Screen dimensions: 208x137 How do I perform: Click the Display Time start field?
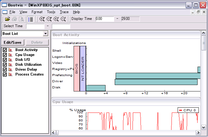pyautogui.click(x=105, y=19)
